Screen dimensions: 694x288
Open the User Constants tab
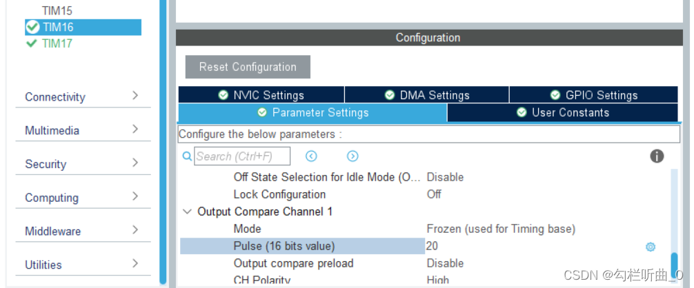tap(562, 112)
